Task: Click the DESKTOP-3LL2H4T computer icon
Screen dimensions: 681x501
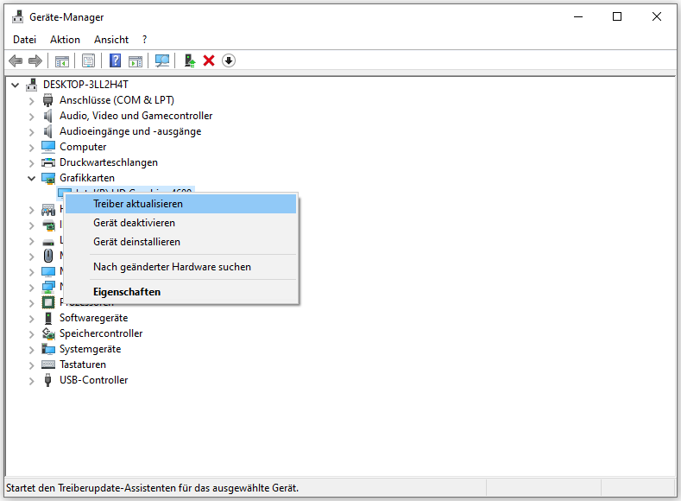Action: (x=31, y=85)
